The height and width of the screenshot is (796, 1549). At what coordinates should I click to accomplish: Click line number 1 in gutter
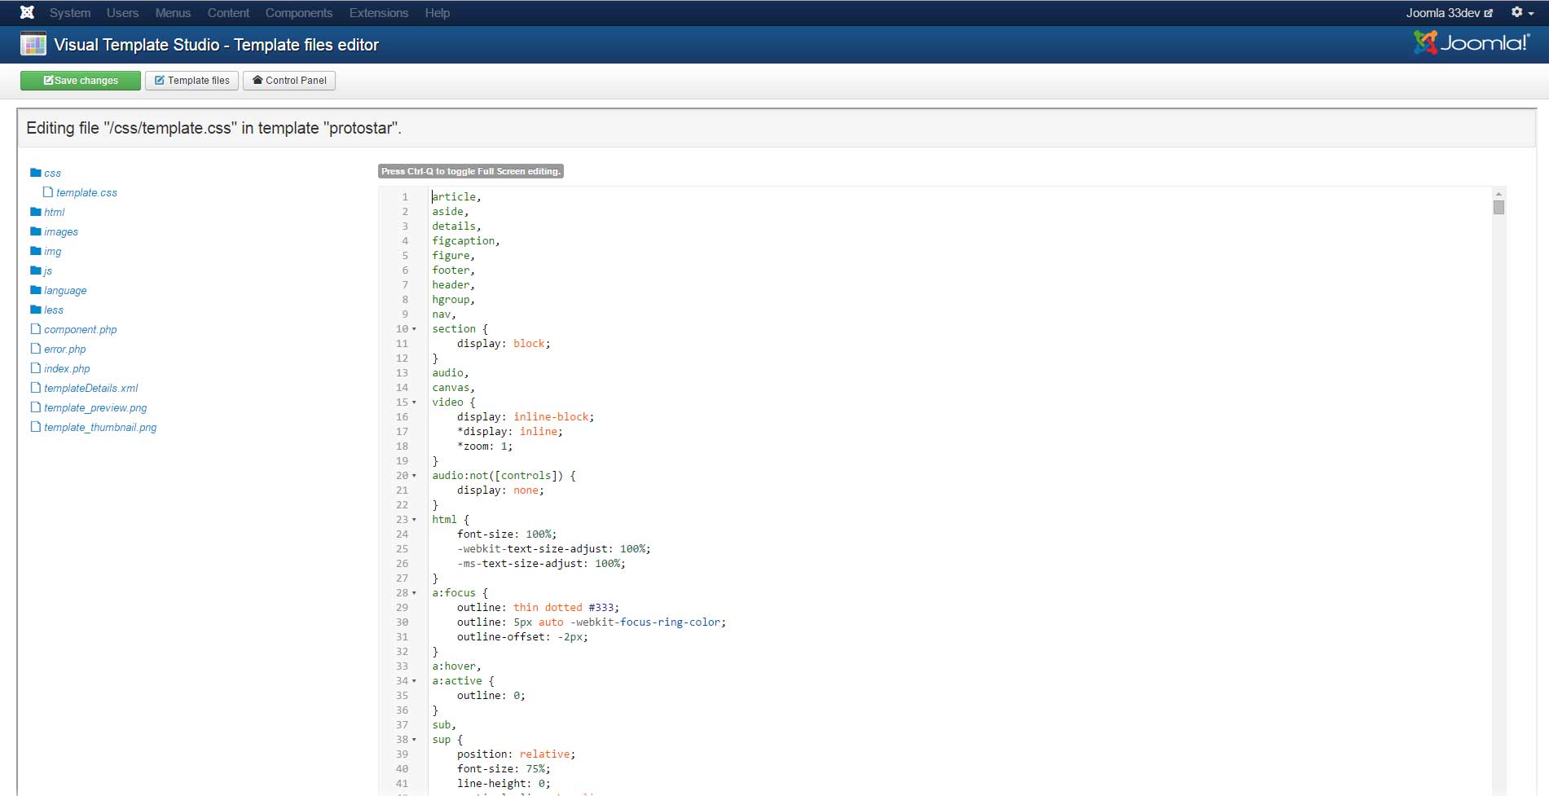[404, 197]
